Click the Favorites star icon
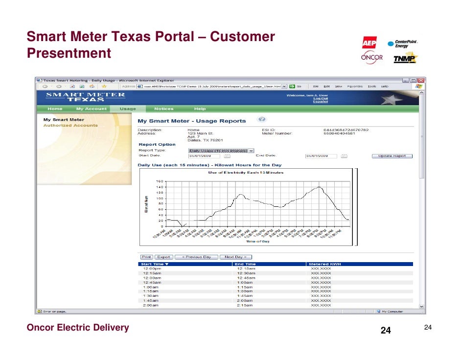This screenshot has height=356, width=461. (104, 87)
